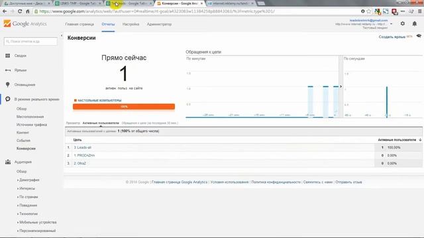Screen dimensions: 424x238
Task: Open real-time Источники трафика report
Action: click(x=32, y=125)
